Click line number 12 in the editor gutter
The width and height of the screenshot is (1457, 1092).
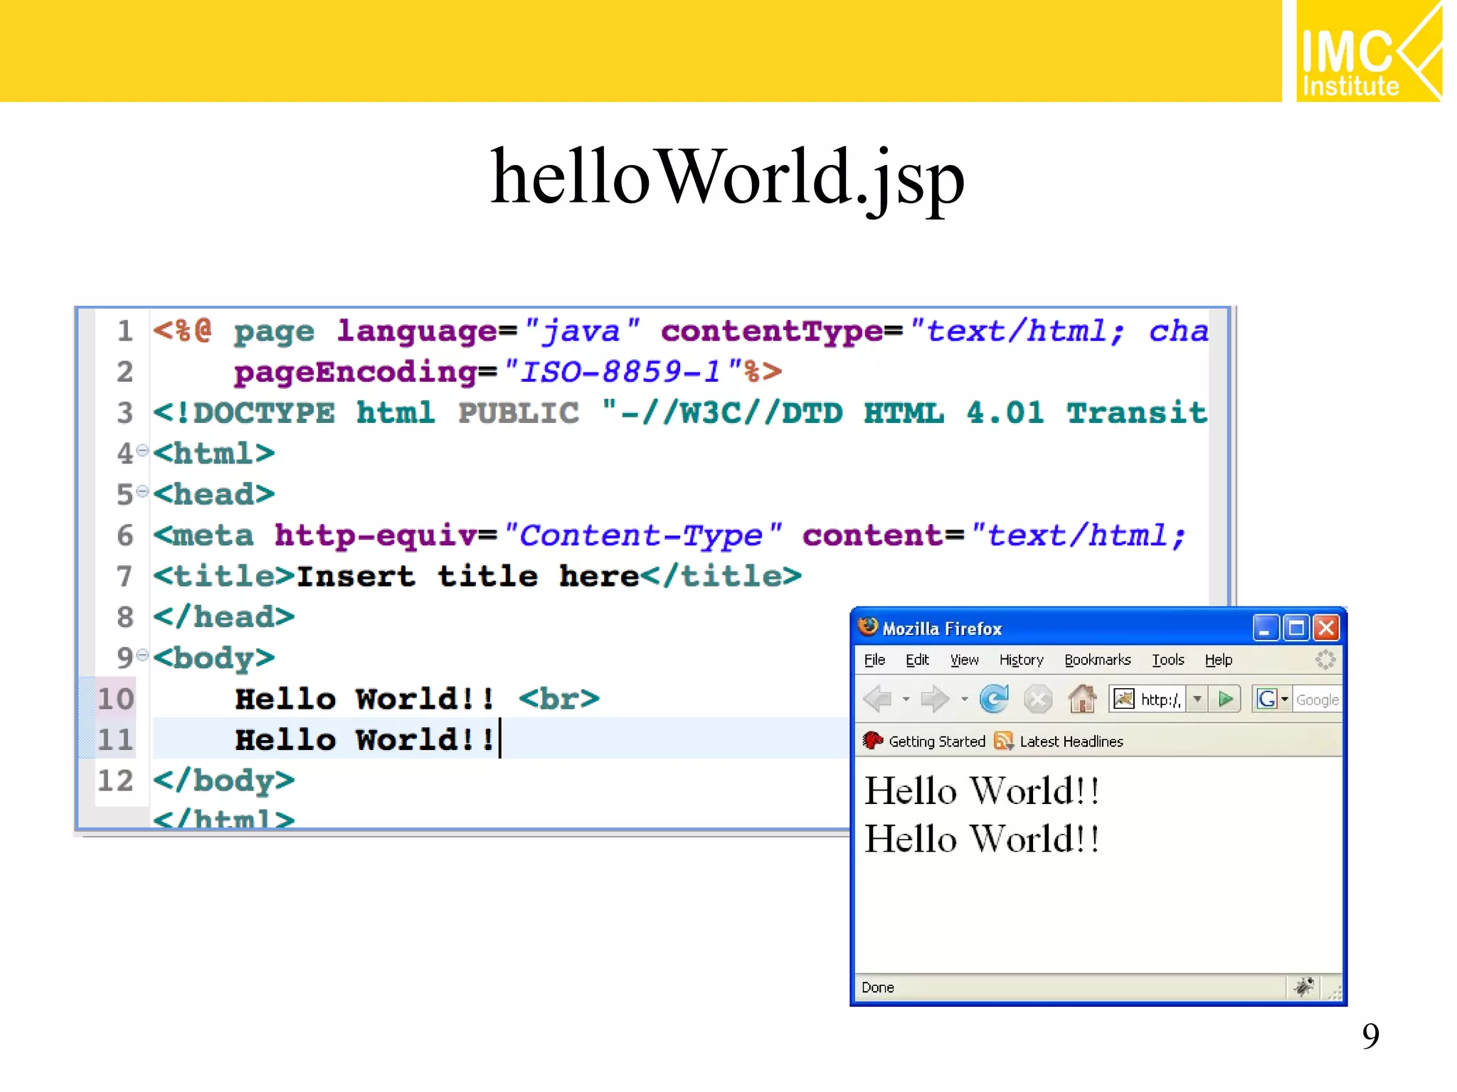pyautogui.click(x=115, y=780)
